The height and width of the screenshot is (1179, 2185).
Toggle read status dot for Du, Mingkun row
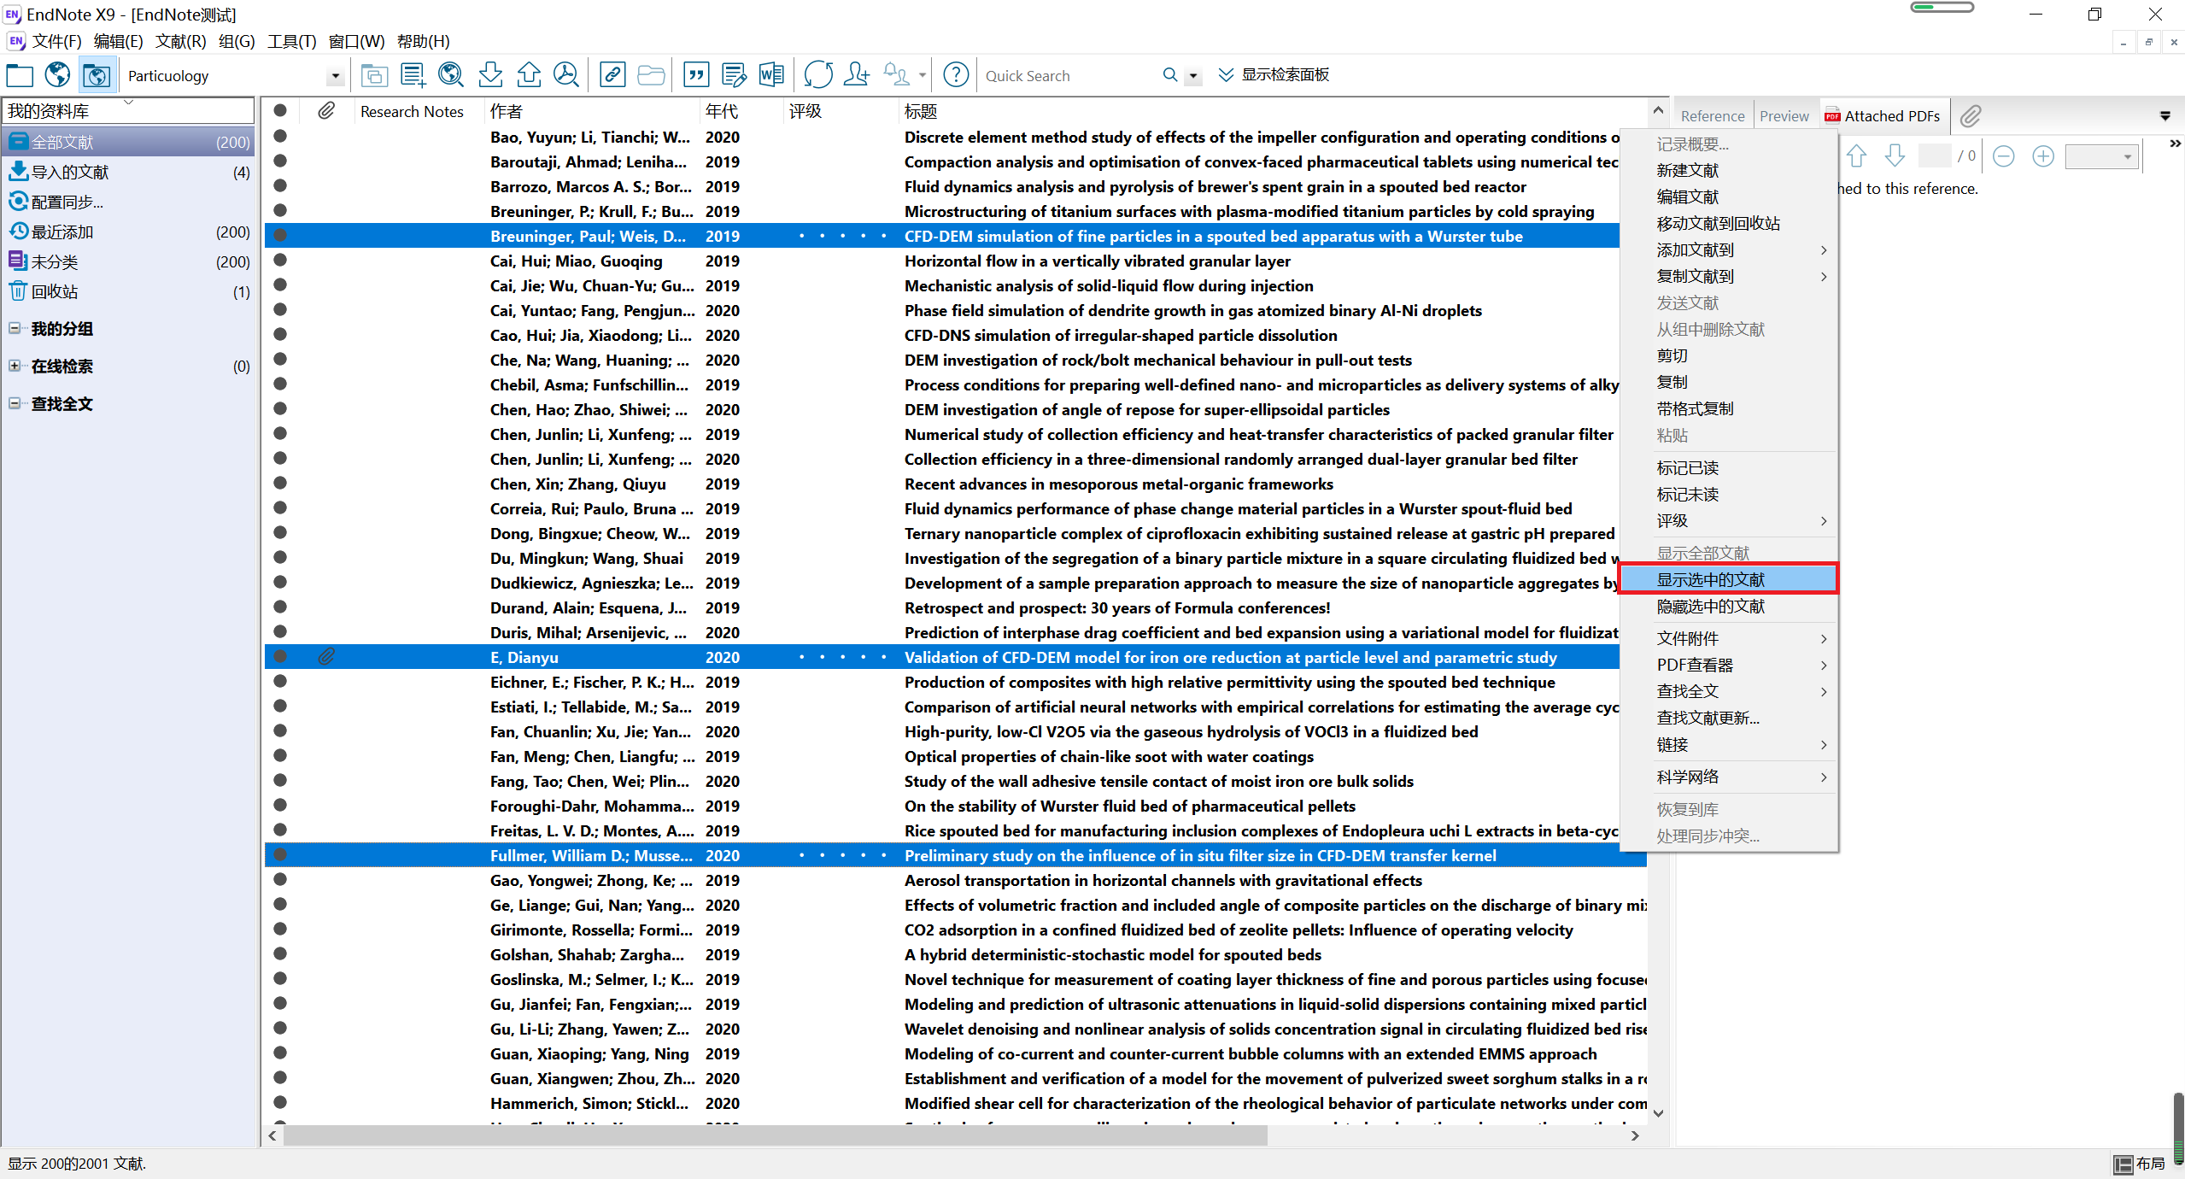(280, 558)
